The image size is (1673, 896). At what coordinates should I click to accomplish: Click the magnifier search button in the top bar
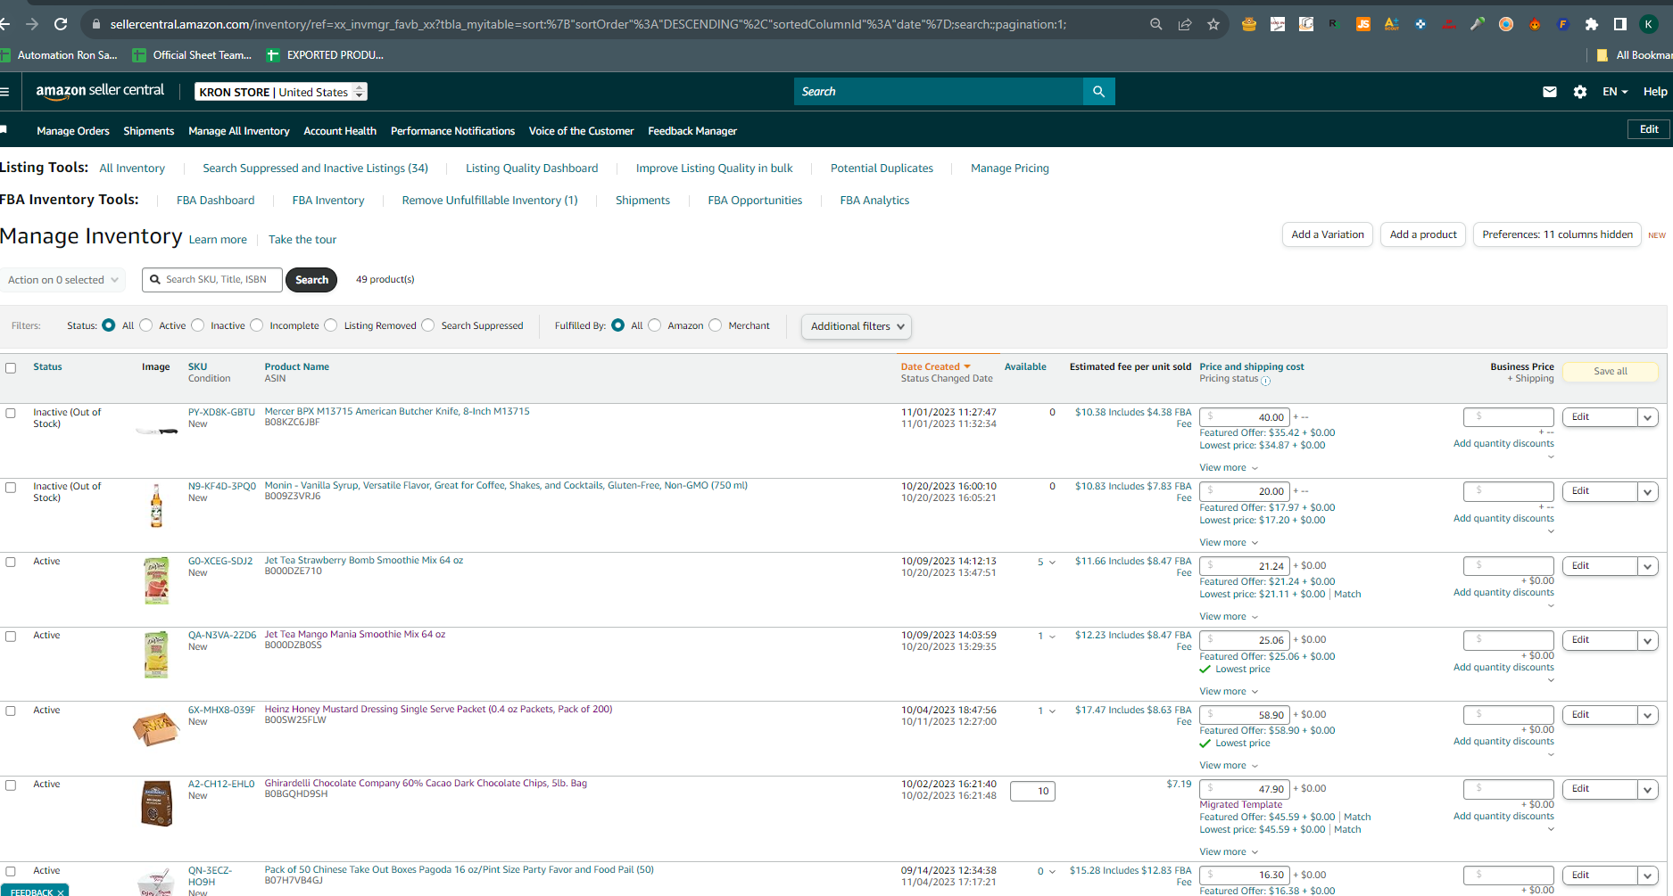pyautogui.click(x=1098, y=91)
